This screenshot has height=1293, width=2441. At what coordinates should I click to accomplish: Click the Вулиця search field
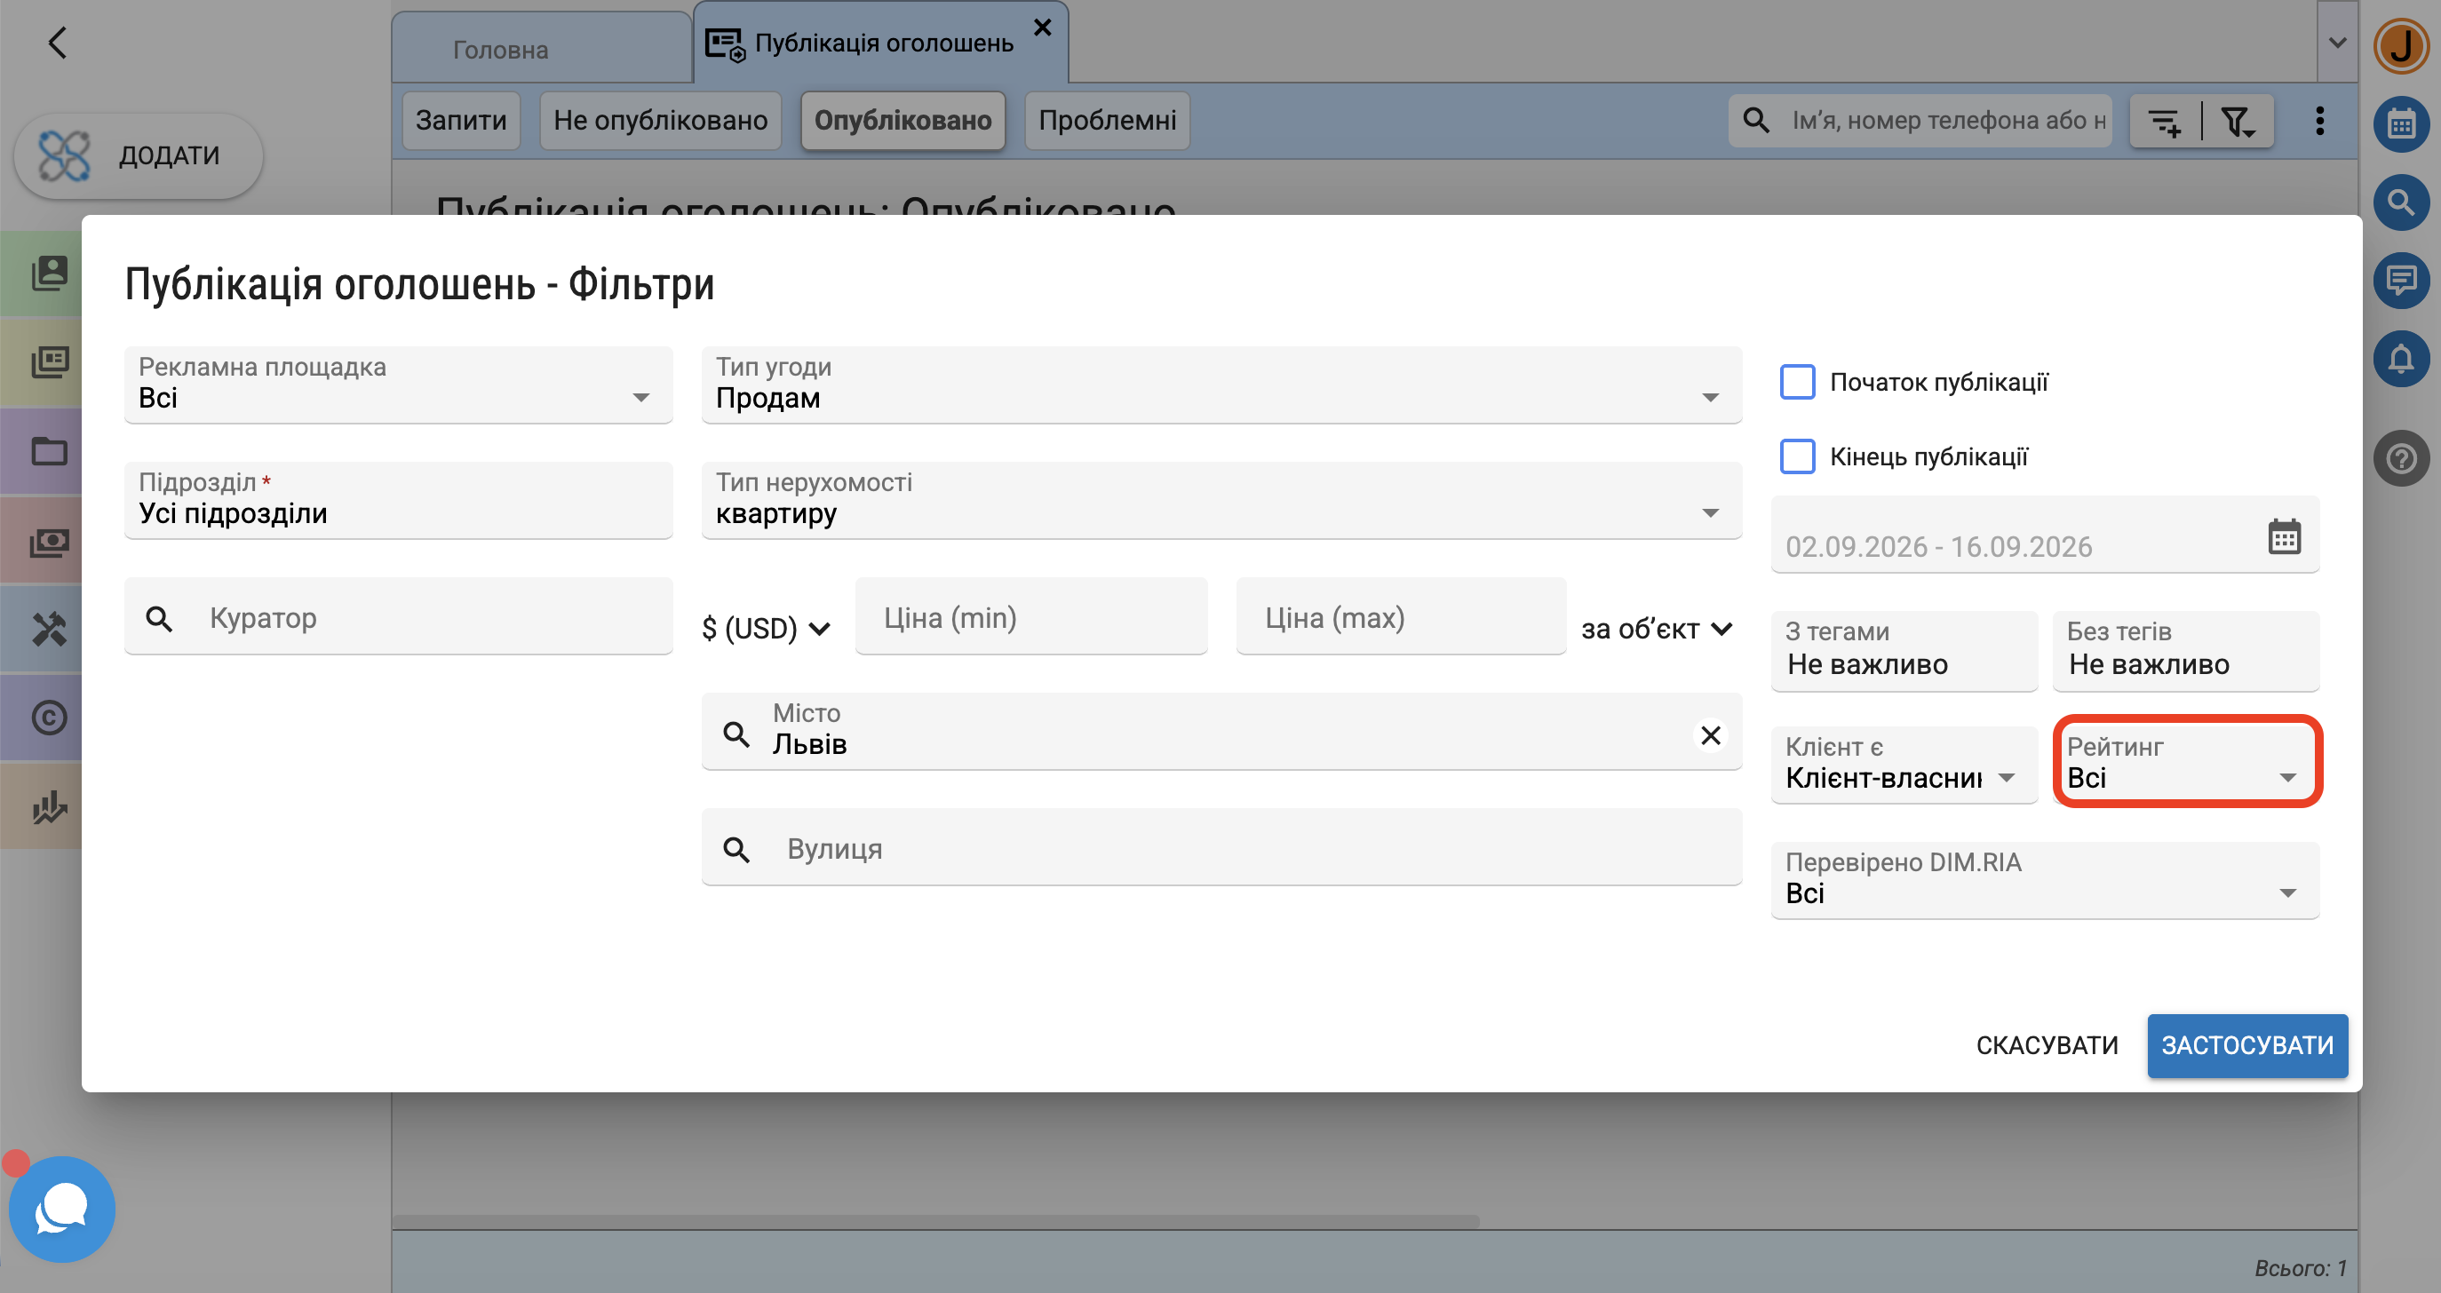(1221, 847)
